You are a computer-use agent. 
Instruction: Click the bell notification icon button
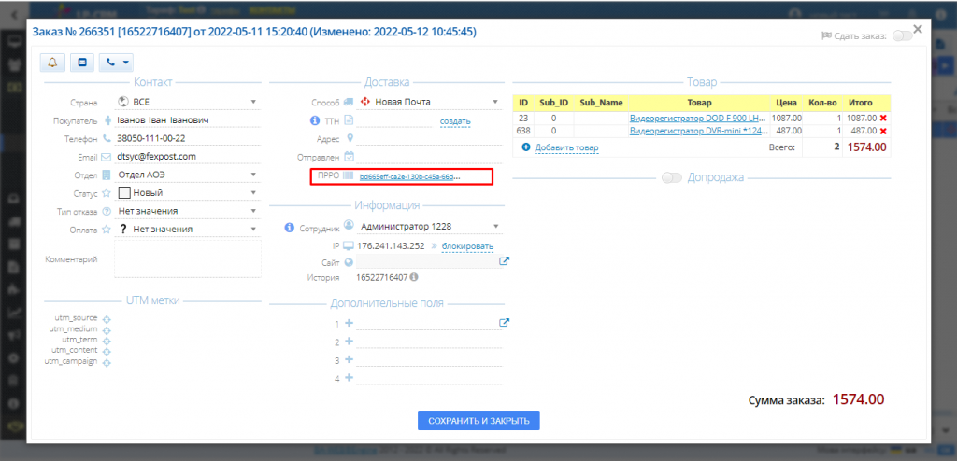(x=52, y=63)
